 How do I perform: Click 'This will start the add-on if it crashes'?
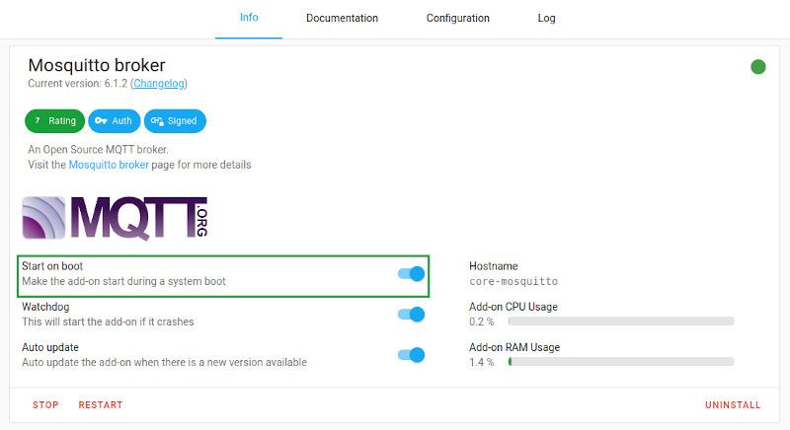108,322
